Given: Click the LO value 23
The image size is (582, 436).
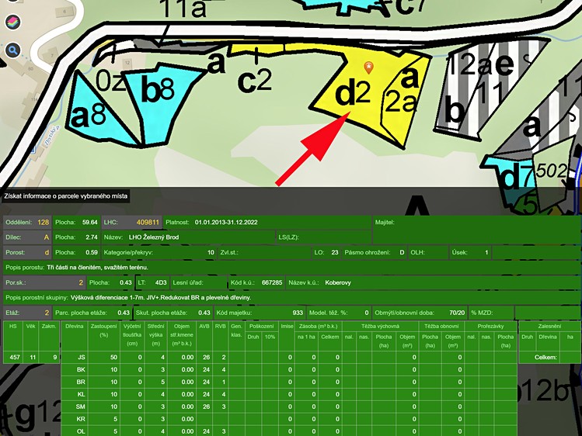Looking at the screenshot, I should pyautogui.click(x=334, y=252).
